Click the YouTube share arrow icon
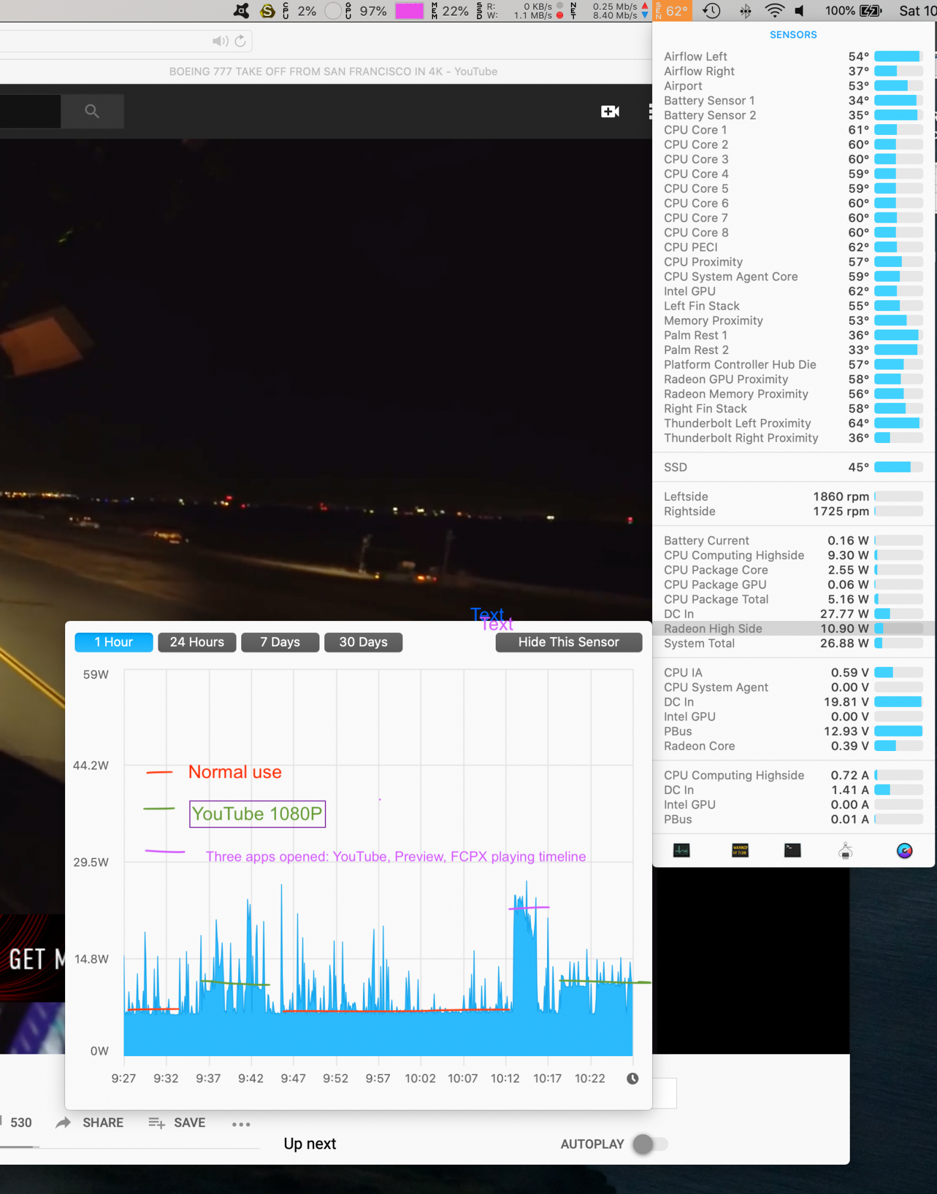This screenshot has height=1194, width=937. pos(63,1122)
